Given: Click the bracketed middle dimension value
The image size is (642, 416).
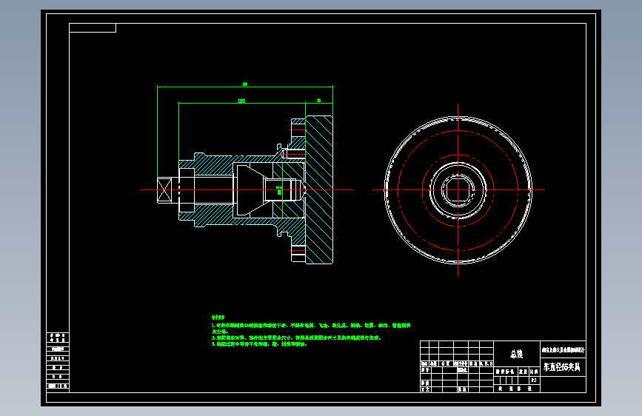Looking at the screenshot, I should click(x=241, y=101).
